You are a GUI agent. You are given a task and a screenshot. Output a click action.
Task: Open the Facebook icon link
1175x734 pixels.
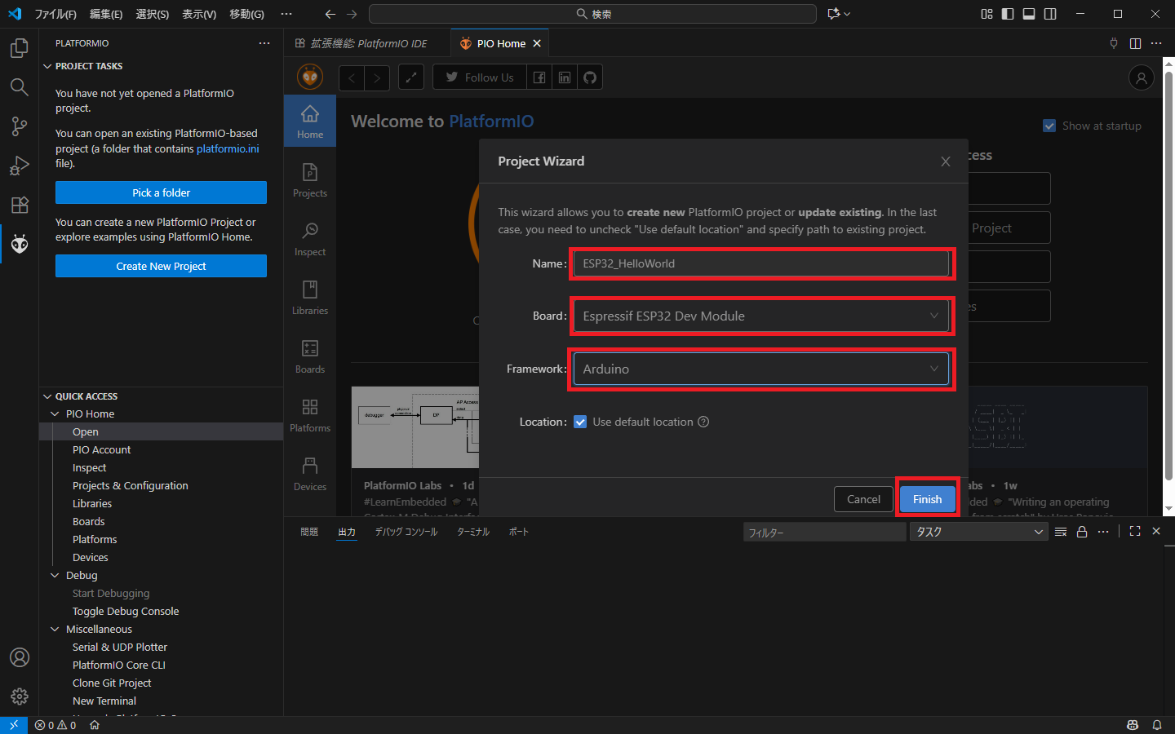click(539, 77)
